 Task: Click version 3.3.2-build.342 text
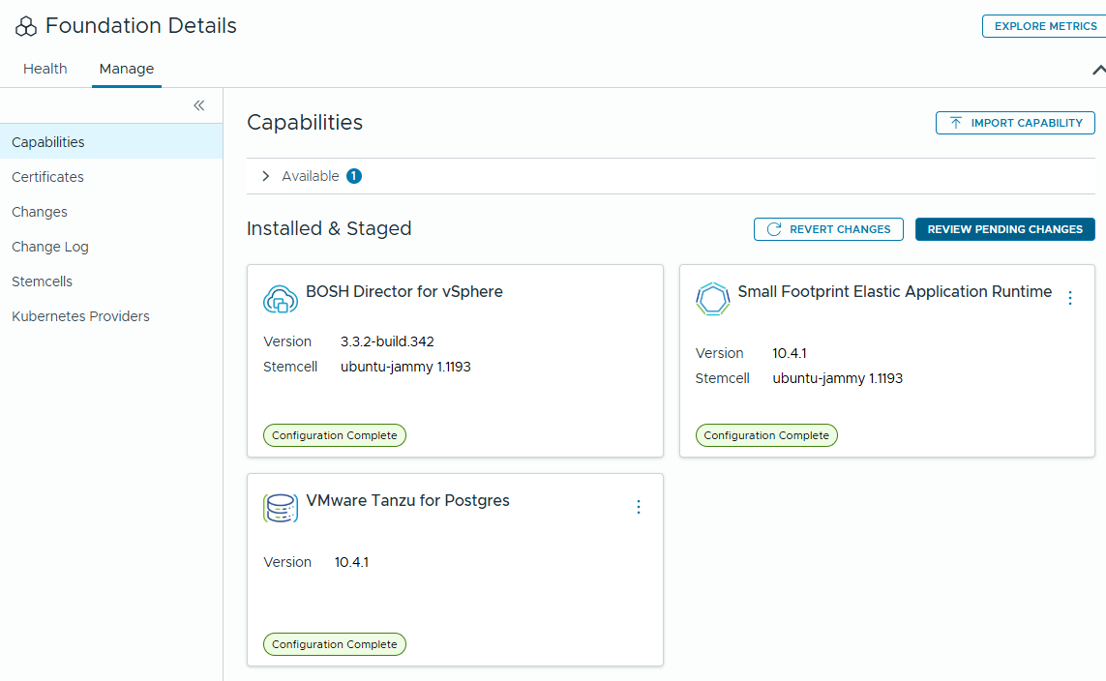[x=387, y=341]
